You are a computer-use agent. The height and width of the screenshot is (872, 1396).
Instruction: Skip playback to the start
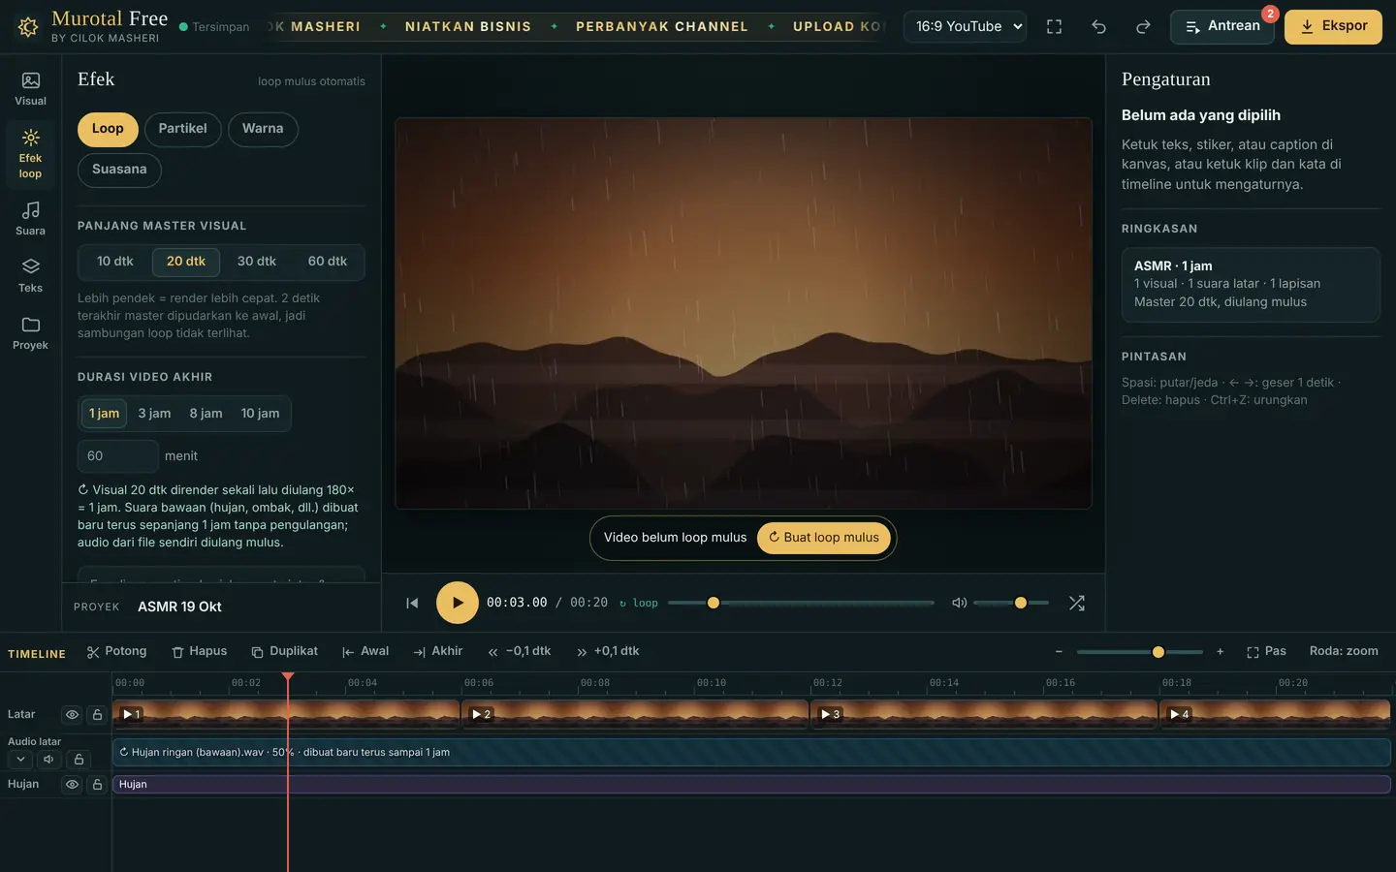click(x=412, y=603)
